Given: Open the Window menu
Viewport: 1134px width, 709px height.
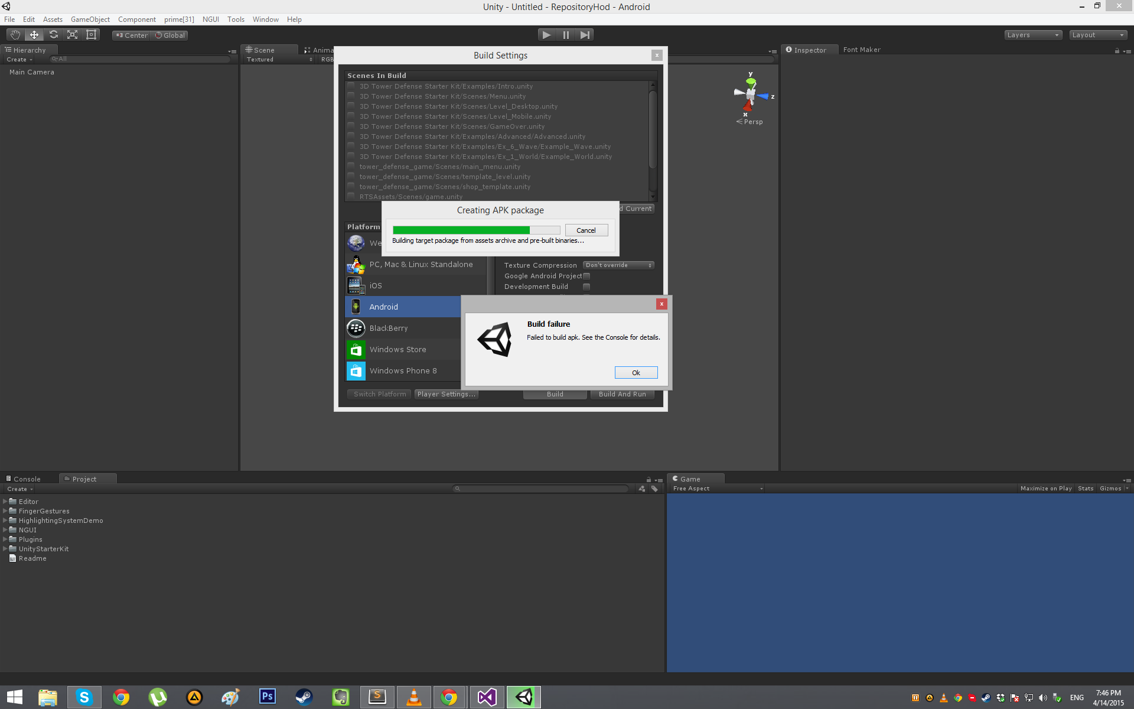Looking at the screenshot, I should pyautogui.click(x=266, y=19).
